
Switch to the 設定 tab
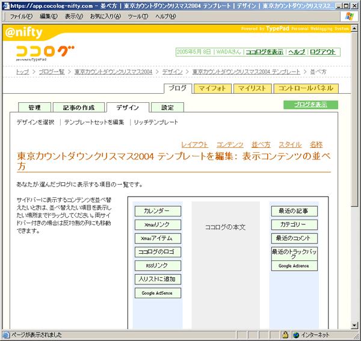[167, 108]
